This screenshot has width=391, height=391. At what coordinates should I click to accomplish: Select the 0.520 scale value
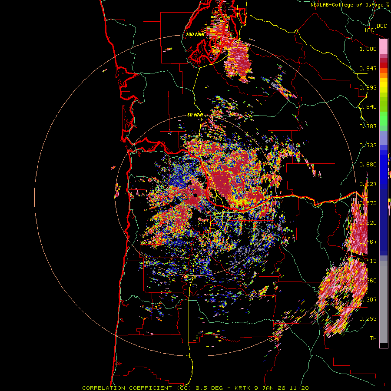(x=368, y=223)
